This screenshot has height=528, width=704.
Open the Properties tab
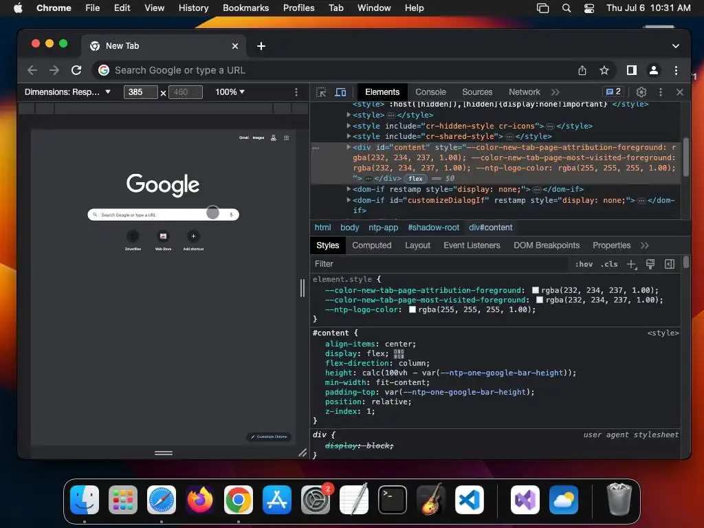pyautogui.click(x=611, y=245)
